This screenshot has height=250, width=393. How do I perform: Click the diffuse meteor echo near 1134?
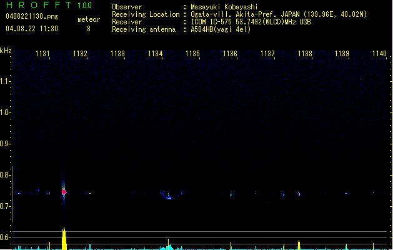click(x=169, y=196)
